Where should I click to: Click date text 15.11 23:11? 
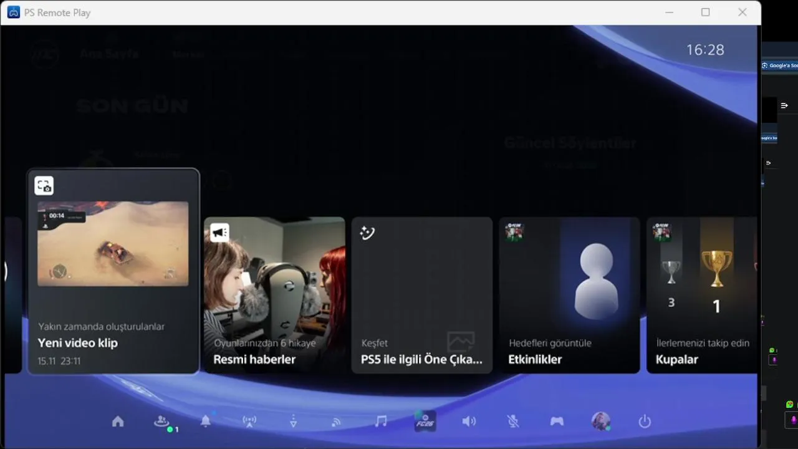point(59,361)
